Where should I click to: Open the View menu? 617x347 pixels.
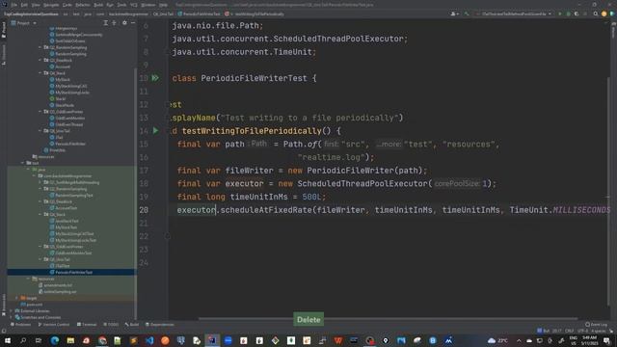click(x=36, y=5)
